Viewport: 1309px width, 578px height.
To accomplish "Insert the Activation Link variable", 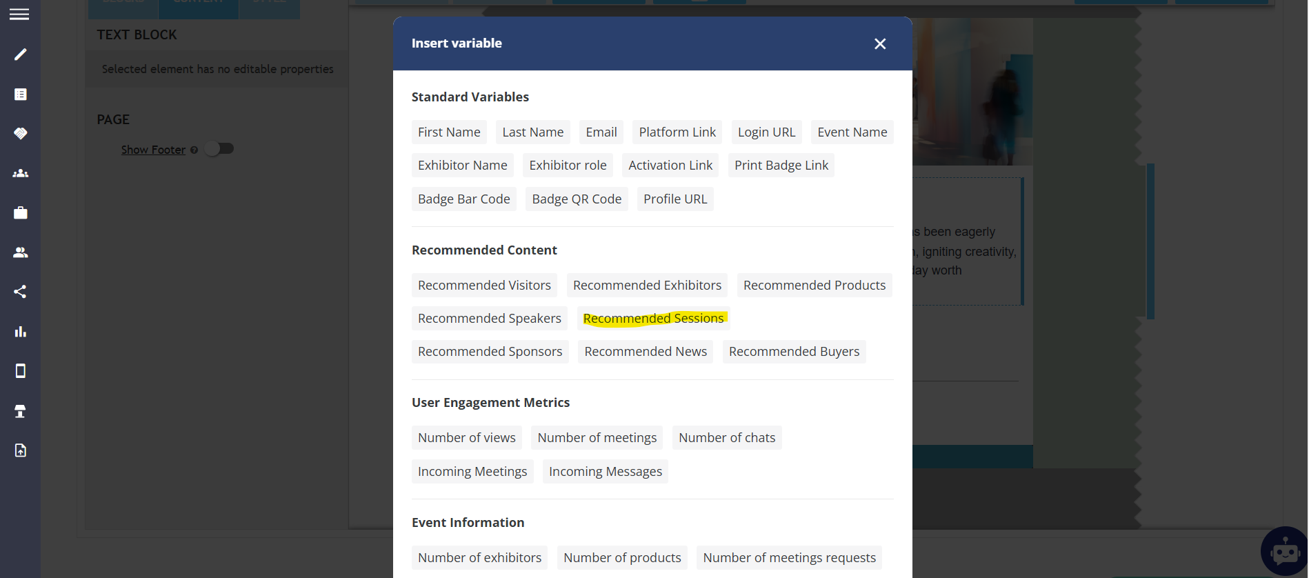I will (670, 166).
